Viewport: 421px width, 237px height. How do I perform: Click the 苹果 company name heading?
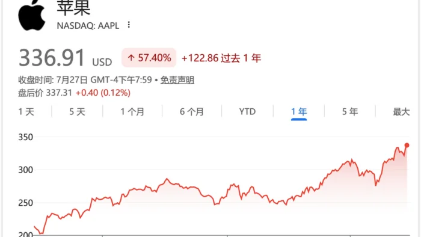(73, 7)
